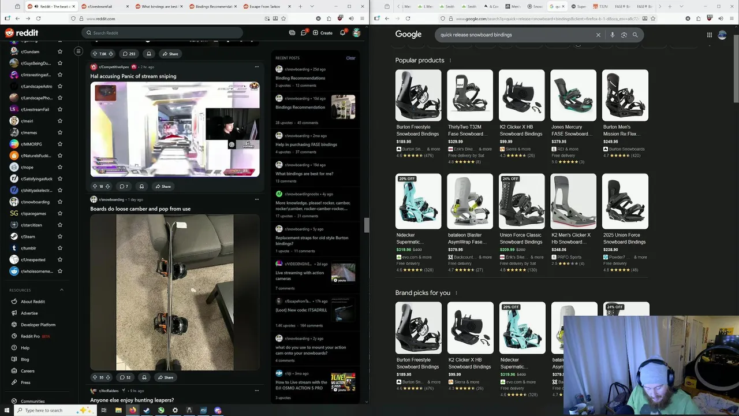Open Popular products more options menu
739x416 pixels.
pyautogui.click(x=450, y=61)
